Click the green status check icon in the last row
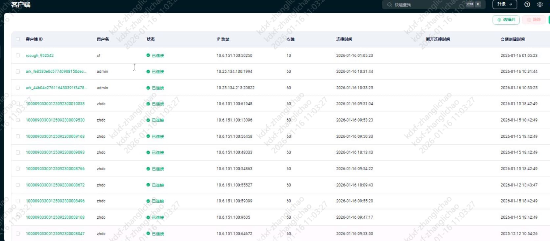Viewport: 550px width, 241px height. point(148,233)
